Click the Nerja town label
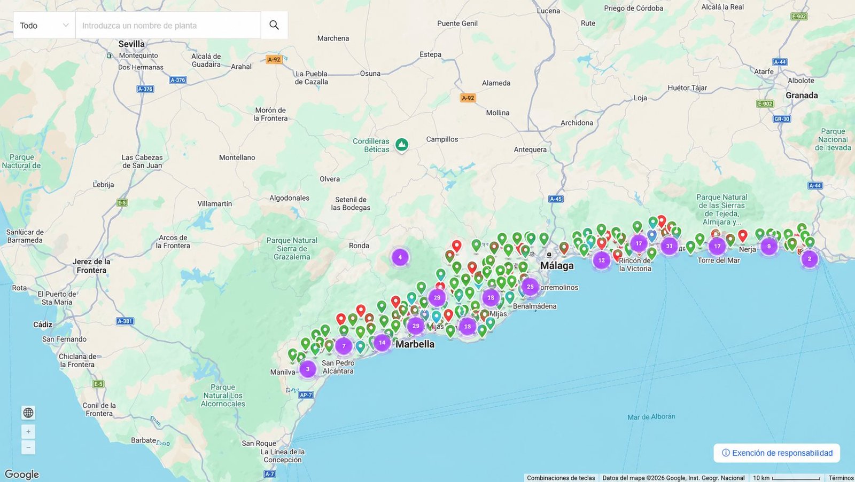 click(748, 249)
